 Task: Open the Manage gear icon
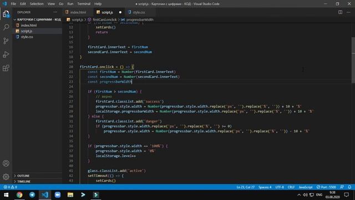click(x=6, y=177)
